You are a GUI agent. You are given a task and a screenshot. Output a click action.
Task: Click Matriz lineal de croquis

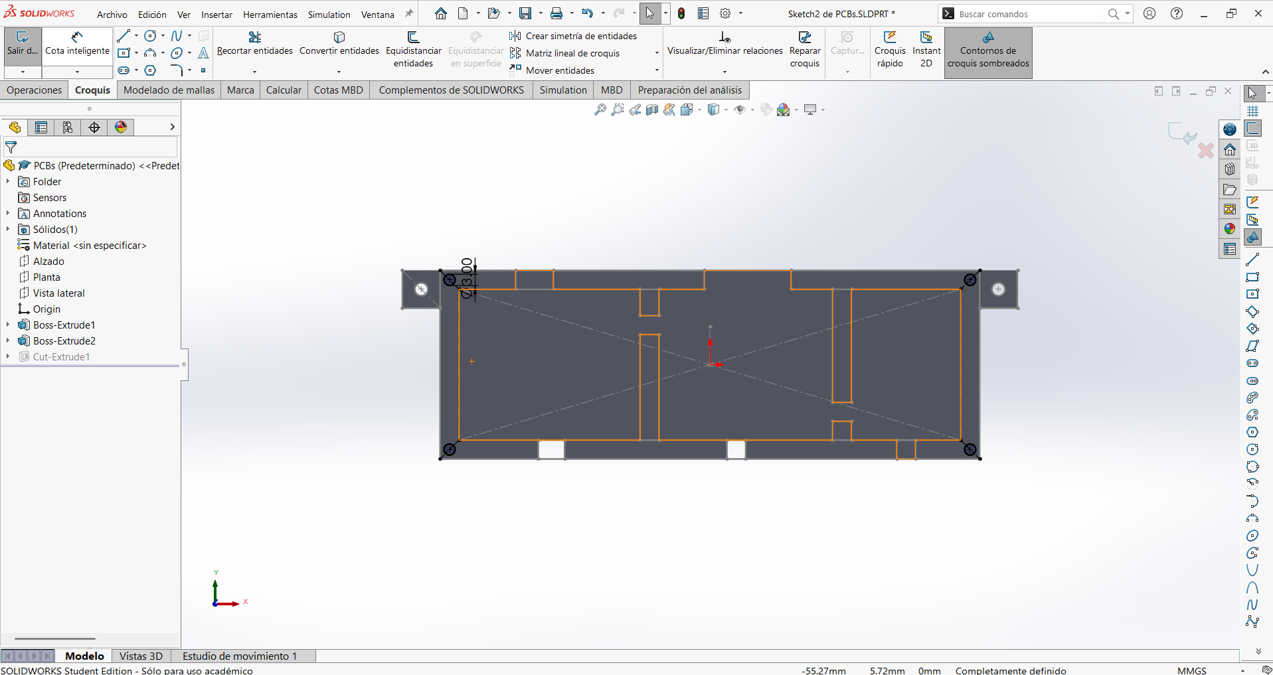point(565,53)
